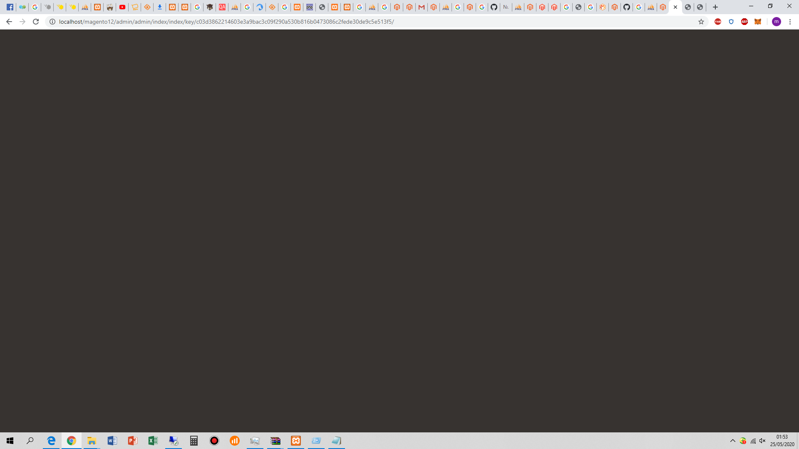Close the active blank tab
Screen dimensions: 799x449
pos(675,7)
